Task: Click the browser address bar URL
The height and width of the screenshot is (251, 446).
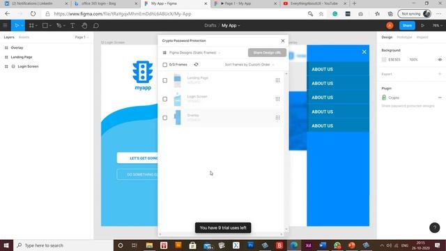Action: coord(123,14)
